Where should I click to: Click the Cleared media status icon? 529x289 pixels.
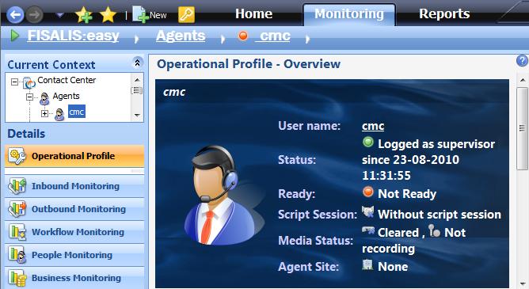coord(368,230)
